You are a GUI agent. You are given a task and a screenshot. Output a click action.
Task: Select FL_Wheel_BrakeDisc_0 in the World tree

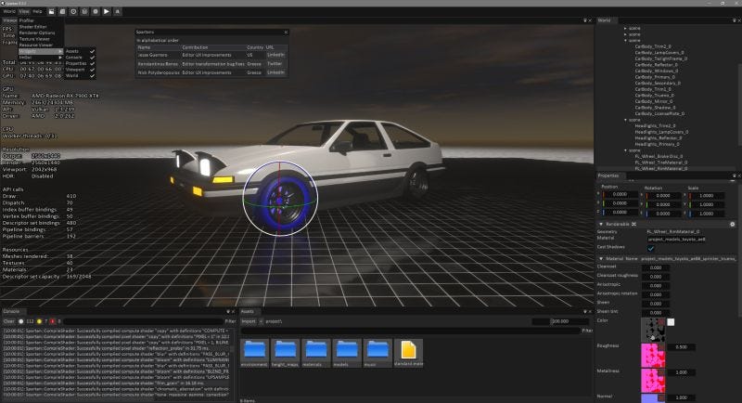coord(659,156)
